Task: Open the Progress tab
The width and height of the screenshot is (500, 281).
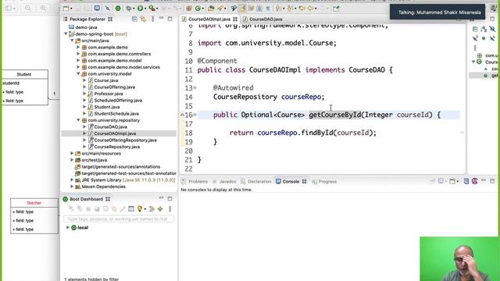Action: tap(327, 181)
